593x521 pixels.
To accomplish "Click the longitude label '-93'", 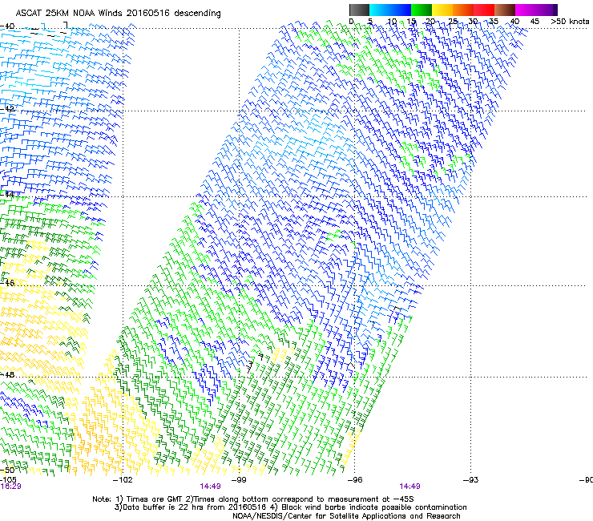I will [x=470, y=480].
